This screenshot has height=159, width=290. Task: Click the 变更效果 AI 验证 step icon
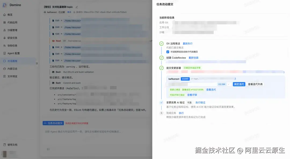pyautogui.click(x=161, y=103)
